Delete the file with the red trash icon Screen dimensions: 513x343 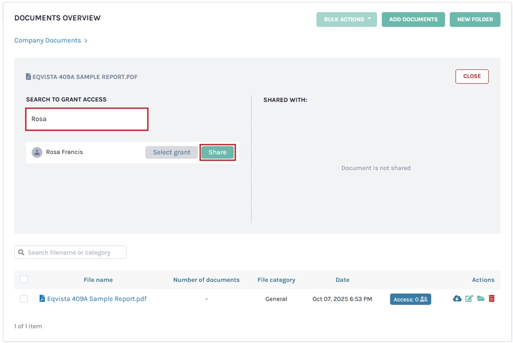(x=492, y=299)
